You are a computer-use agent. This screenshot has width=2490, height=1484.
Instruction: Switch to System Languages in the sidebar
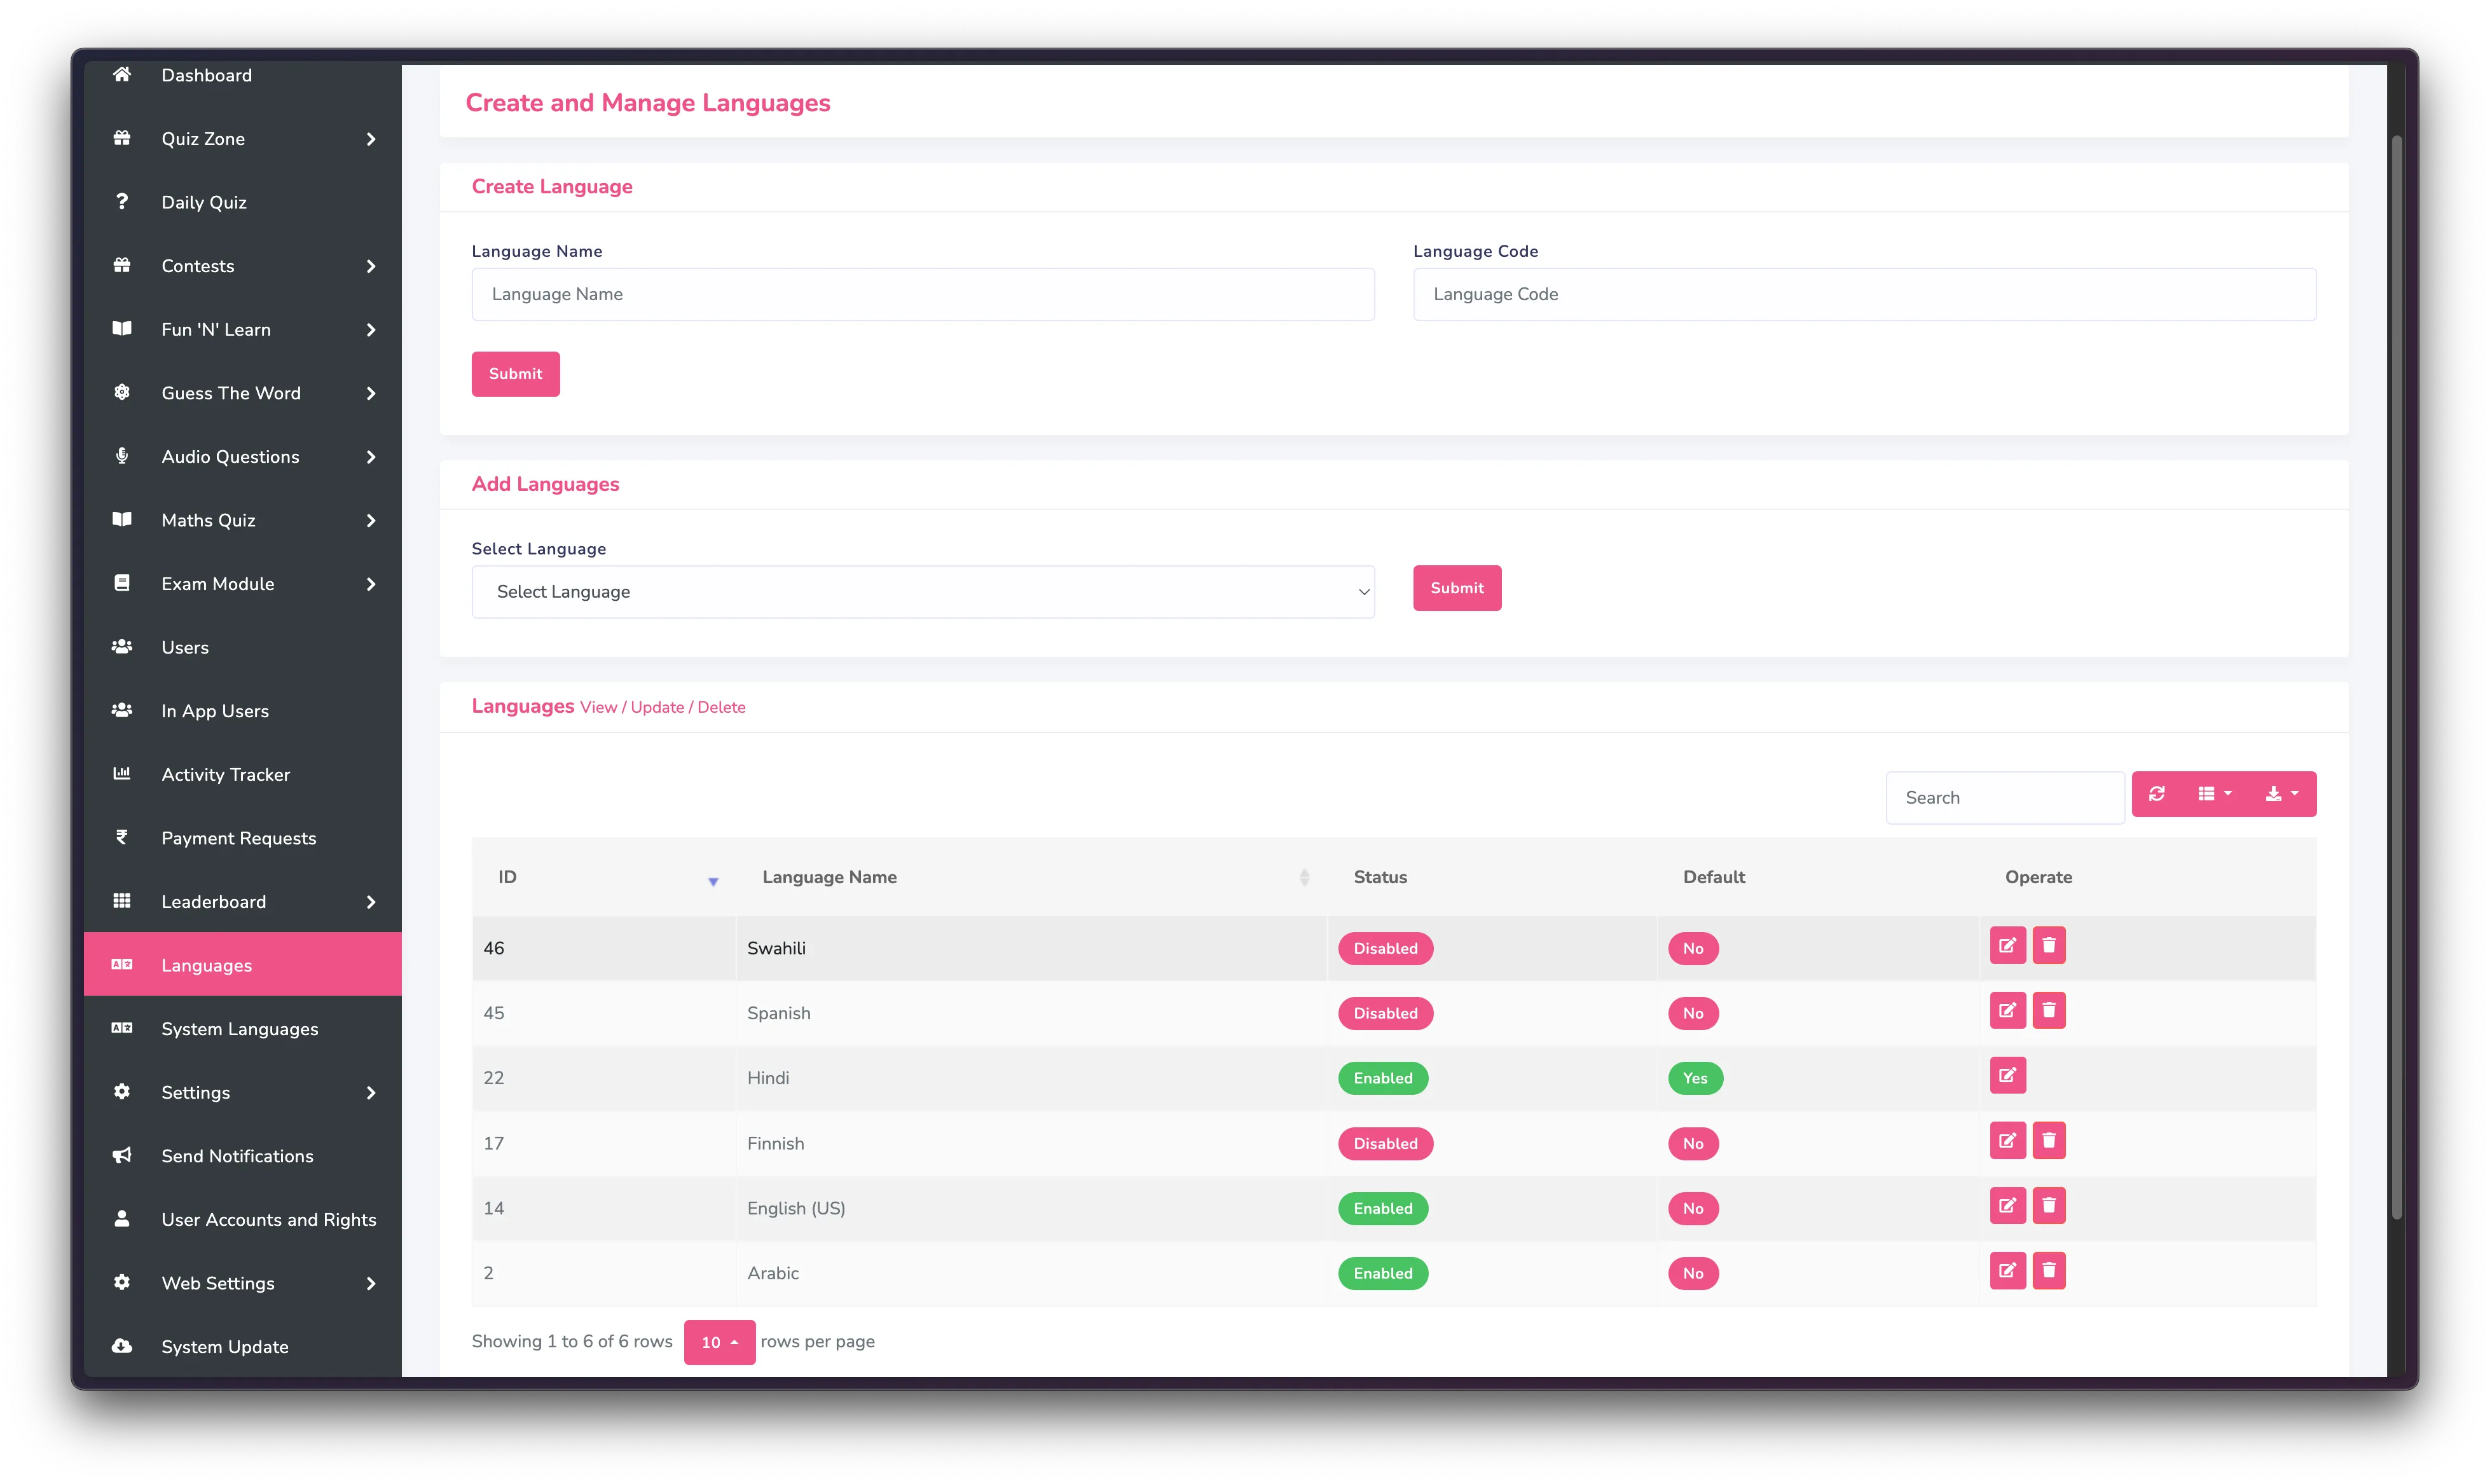(239, 1028)
